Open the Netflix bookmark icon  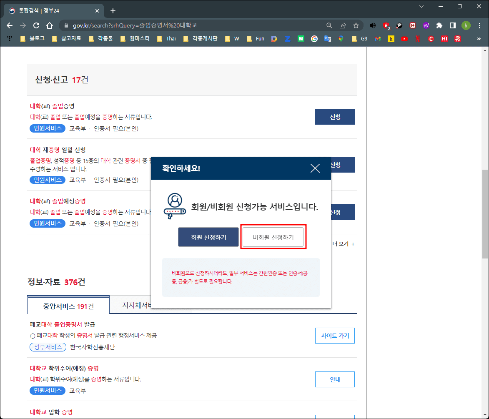pyautogui.click(x=417, y=39)
